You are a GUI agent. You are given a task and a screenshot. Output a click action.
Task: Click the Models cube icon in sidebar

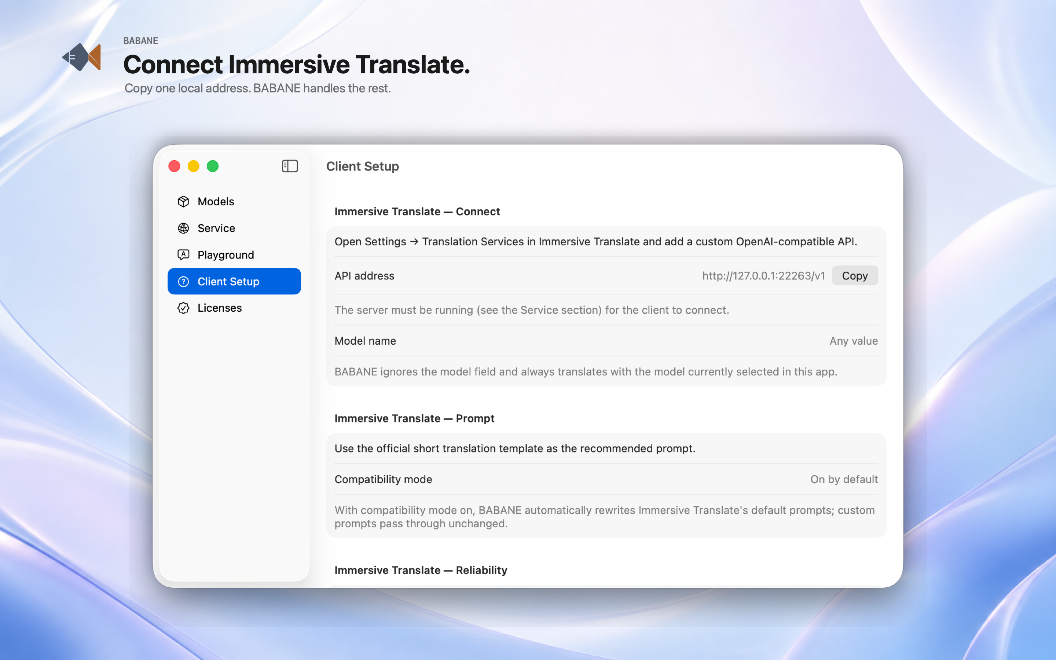click(x=183, y=201)
